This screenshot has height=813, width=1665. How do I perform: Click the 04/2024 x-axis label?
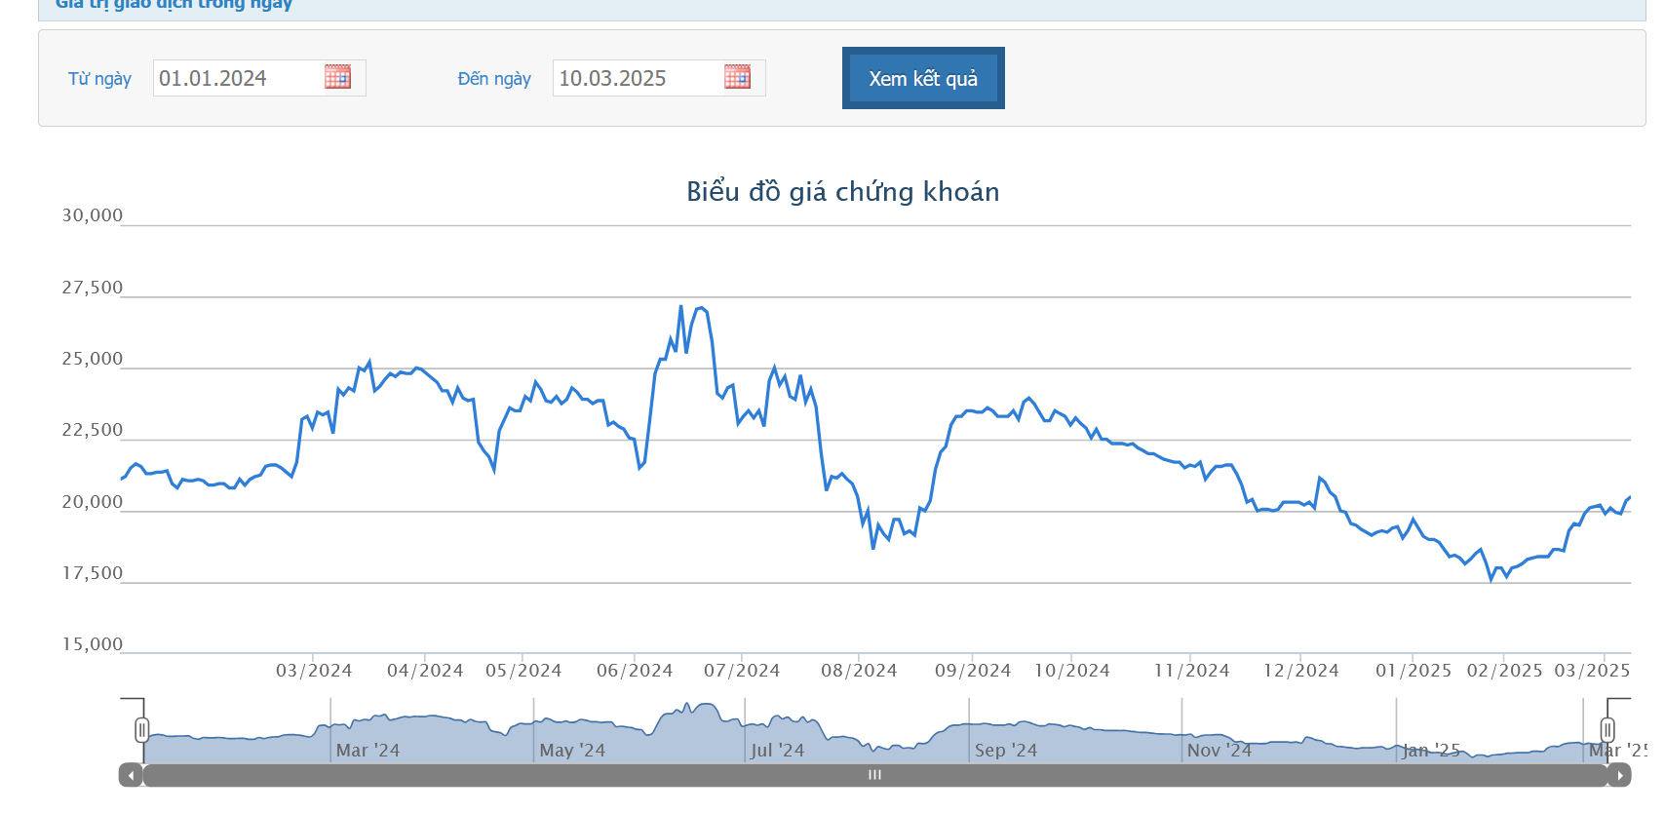click(425, 671)
